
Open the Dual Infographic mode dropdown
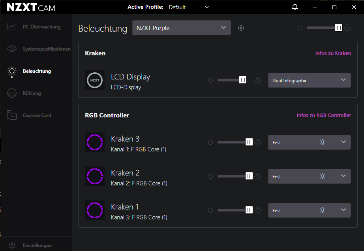pos(309,80)
